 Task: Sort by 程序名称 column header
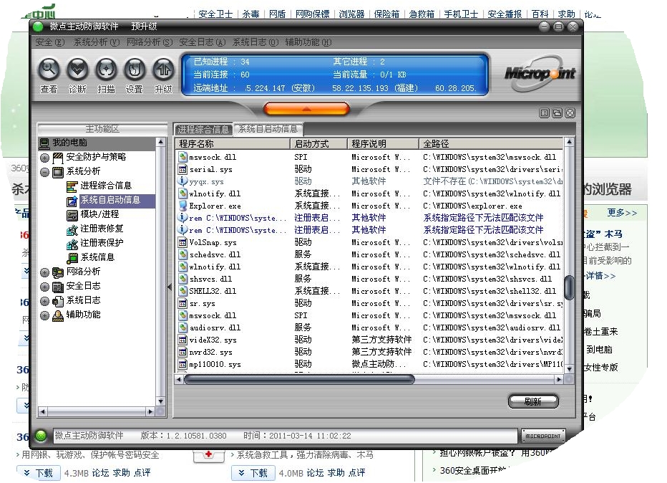pos(233,143)
